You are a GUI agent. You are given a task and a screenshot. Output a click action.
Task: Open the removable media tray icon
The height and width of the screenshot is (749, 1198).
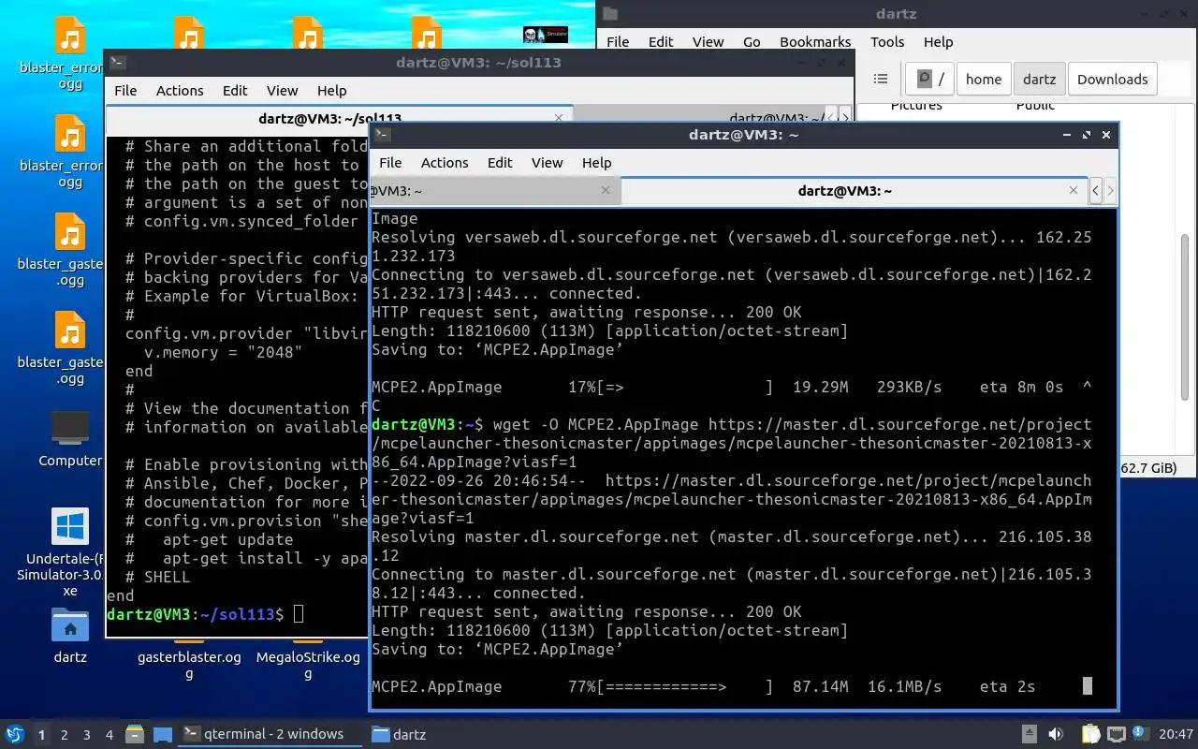coord(1029,734)
